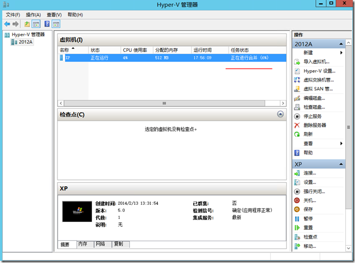Click the red 删除服务器 icon
The image size is (355, 263).
297,125
